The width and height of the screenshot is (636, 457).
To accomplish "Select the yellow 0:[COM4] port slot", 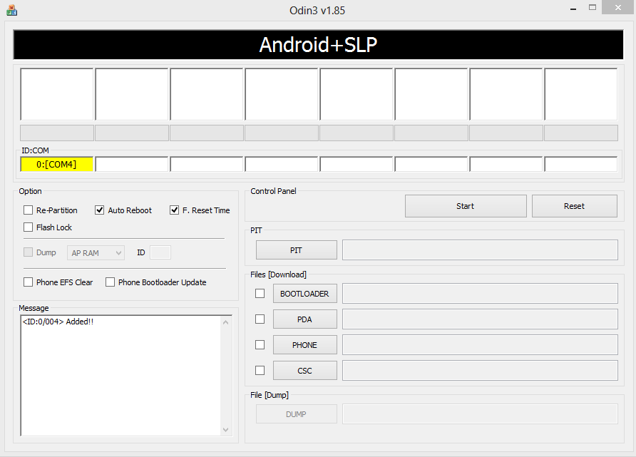I will (x=57, y=164).
